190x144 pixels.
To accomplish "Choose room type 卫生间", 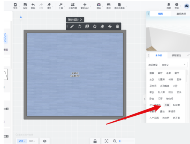I will pos(153,86).
